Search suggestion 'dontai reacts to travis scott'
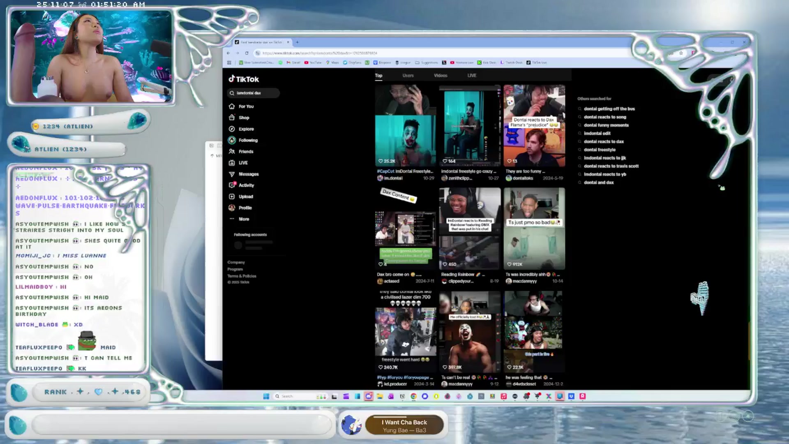Image resolution: width=789 pixels, height=444 pixels. (x=611, y=166)
